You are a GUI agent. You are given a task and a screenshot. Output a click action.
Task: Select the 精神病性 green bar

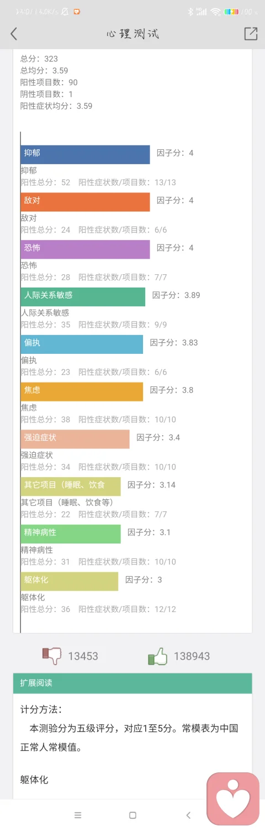[71, 534]
